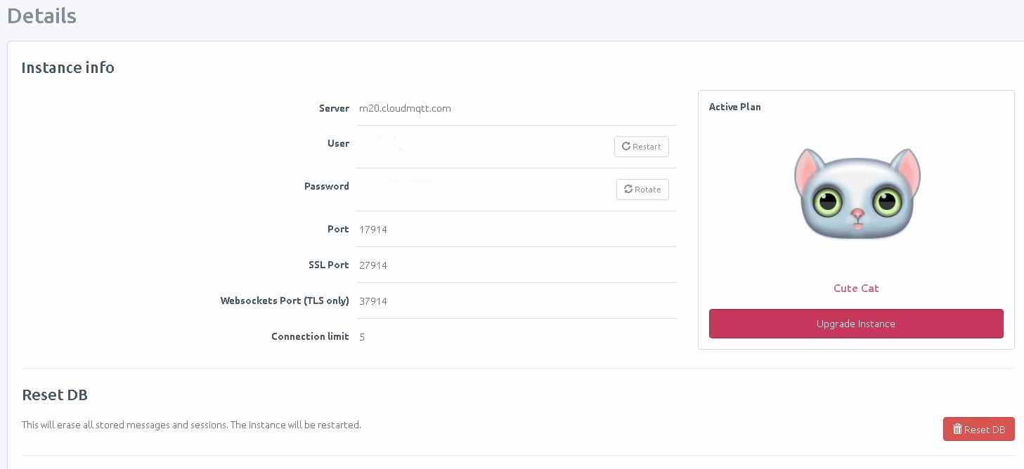Select the server address m20.cloudmqtt.com

[405, 108]
